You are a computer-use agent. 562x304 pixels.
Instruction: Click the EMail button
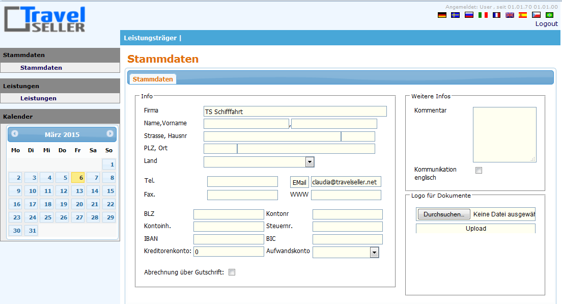pyautogui.click(x=299, y=182)
